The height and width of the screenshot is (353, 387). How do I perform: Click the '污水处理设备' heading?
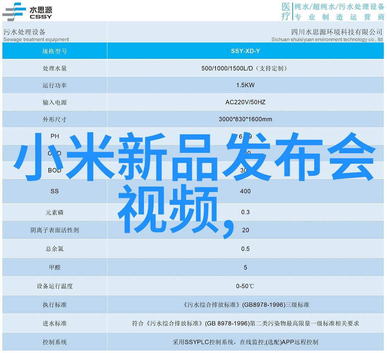coord(24,32)
